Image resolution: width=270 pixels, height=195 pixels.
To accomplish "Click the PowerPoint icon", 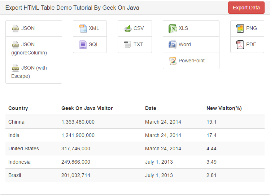I will 173,61.
